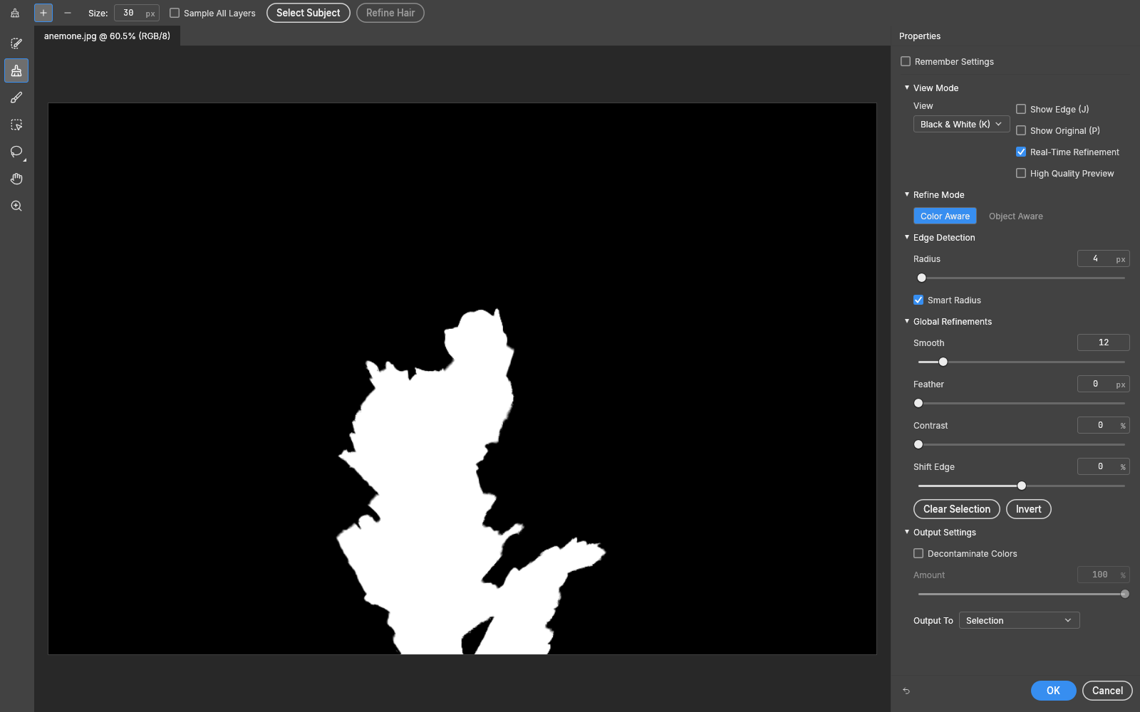Select the Brush tool

point(16,98)
